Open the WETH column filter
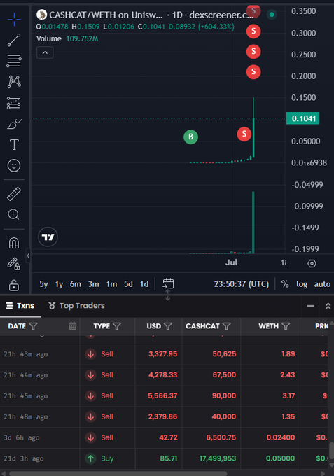Image resolution: width=334 pixels, height=476 pixels. 286,326
